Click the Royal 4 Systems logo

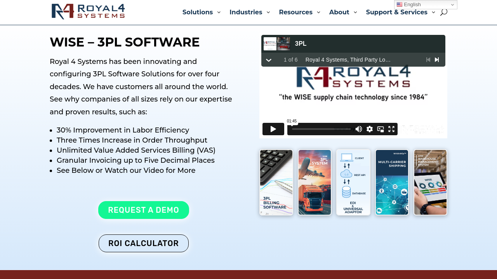(88, 11)
